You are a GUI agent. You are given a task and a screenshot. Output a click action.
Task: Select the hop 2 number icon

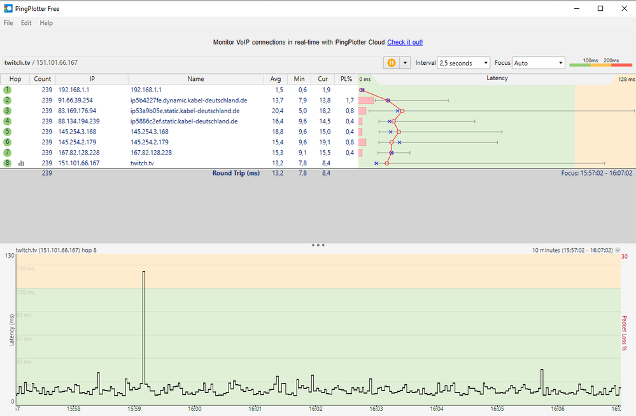pos(7,101)
